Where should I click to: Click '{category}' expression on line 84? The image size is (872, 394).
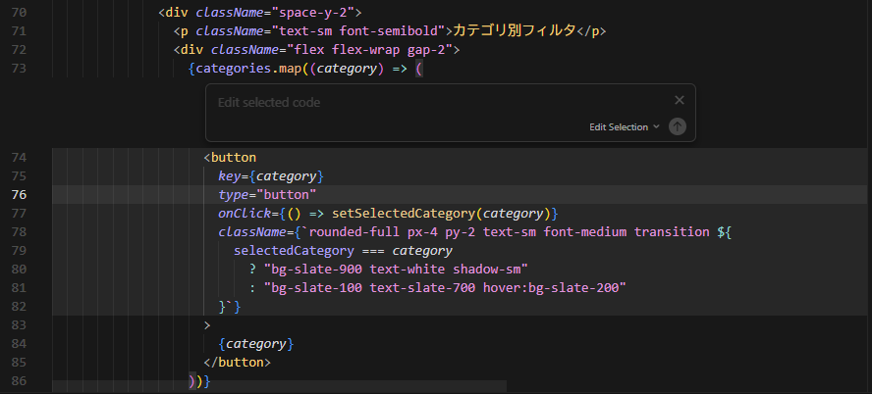coord(256,344)
